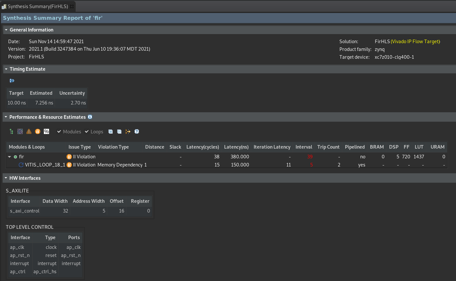The height and width of the screenshot is (281, 456).
Task: Select the Synthesis Summary(FirHLS) tab
Action: (x=38, y=6)
